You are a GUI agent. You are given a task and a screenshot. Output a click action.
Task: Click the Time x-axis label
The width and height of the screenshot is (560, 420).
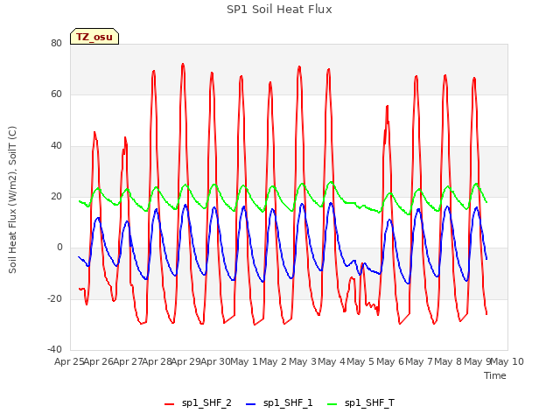[x=494, y=375]
